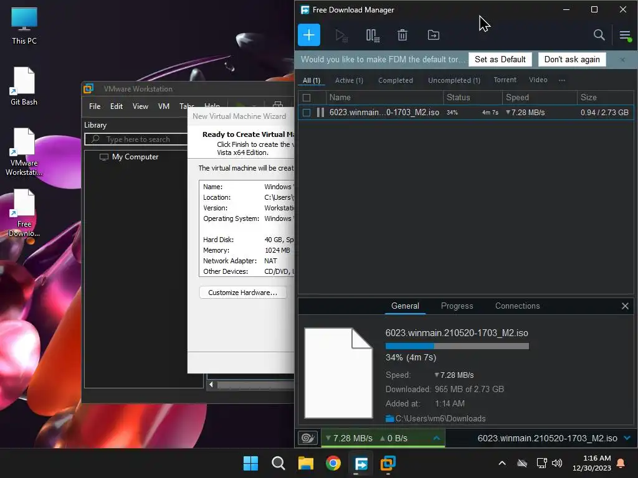This screenshot has width=638, height=478.
Task: Select the All (1) downloads tab
Action: (x=312, y=80)
